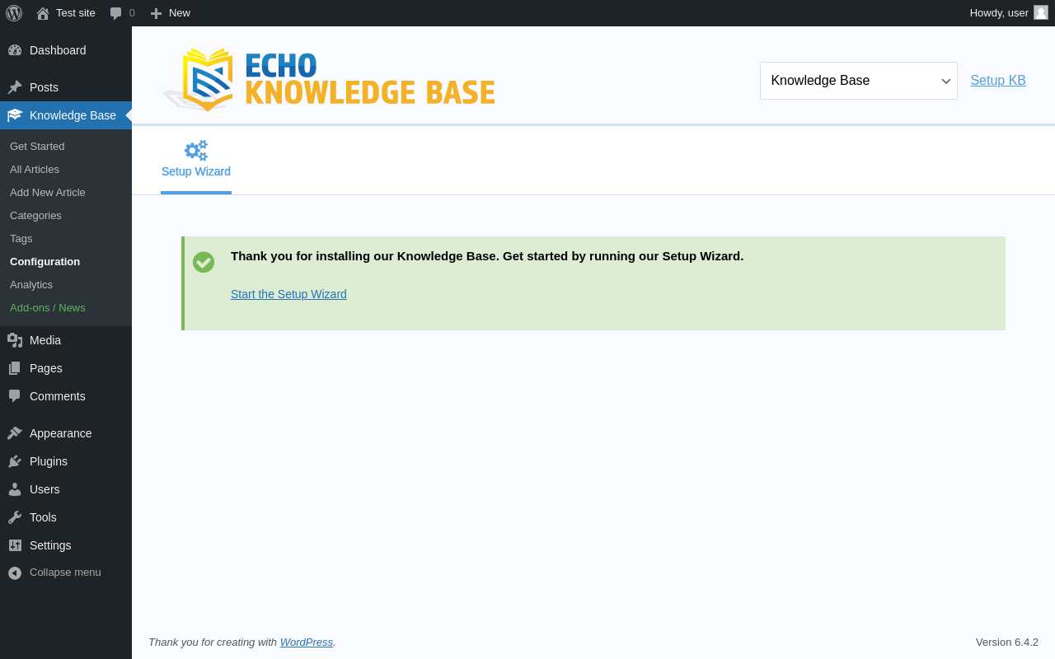Click the home icon beside Test site

(43, 13)
